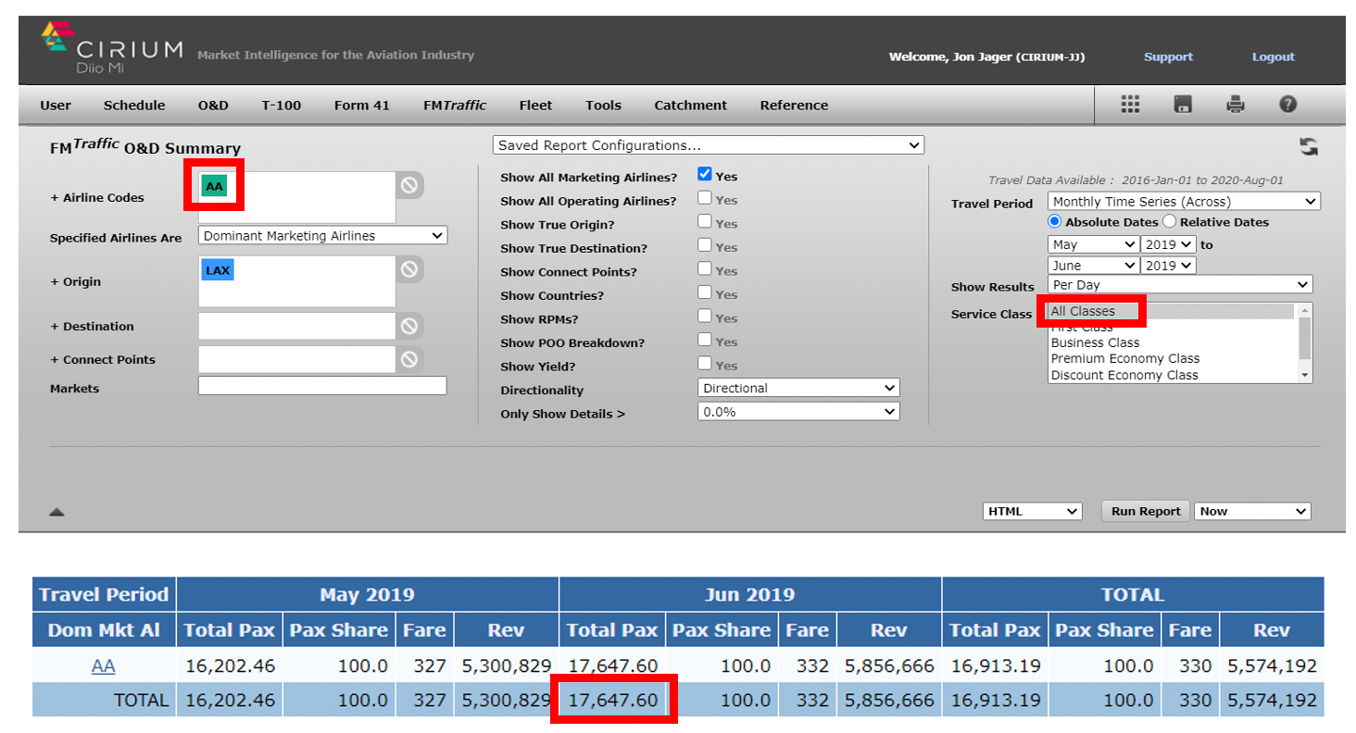The image size is (1356, 733).
Task: Enable Show Connect Points checkbox
Action: [x=705, y=268]
